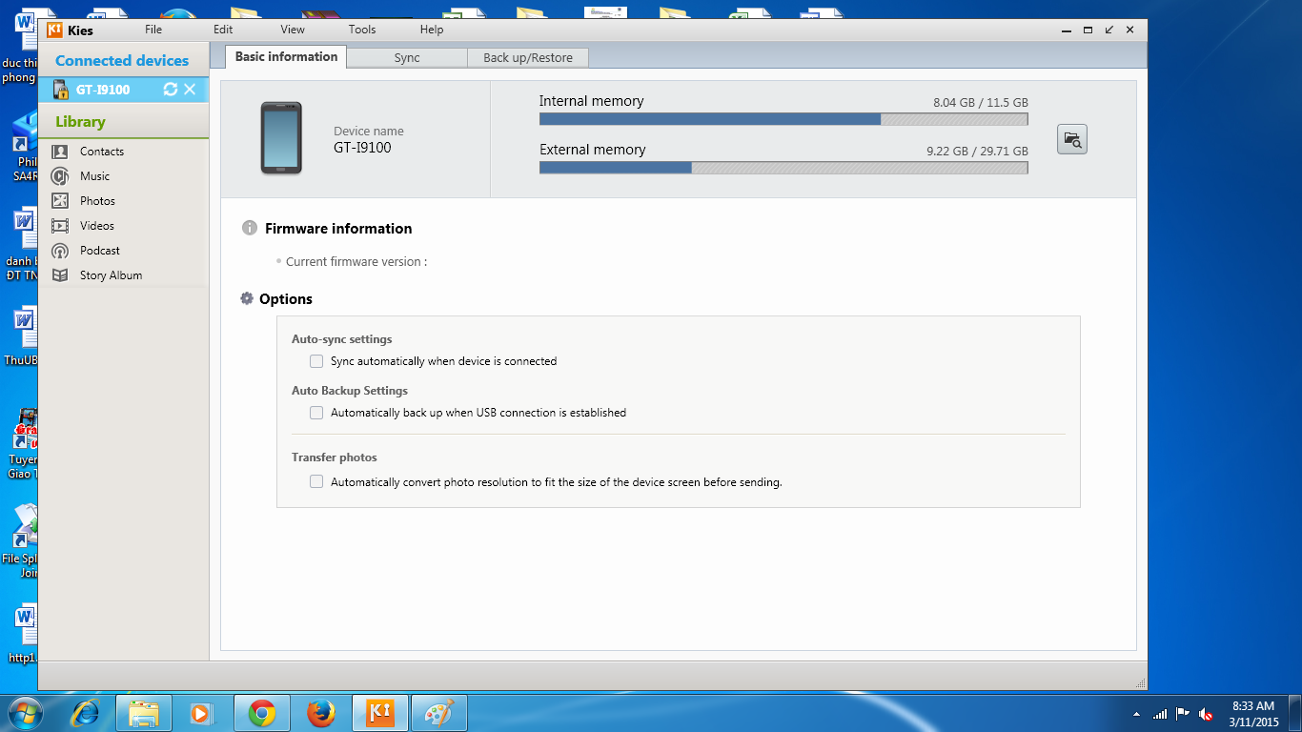
Task: Select the Basic information tab
Action: tap(286, 56)
